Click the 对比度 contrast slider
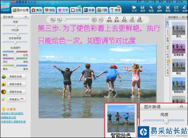Image resolution: width=188 pixels, height=138 pixels. point(15,34)
